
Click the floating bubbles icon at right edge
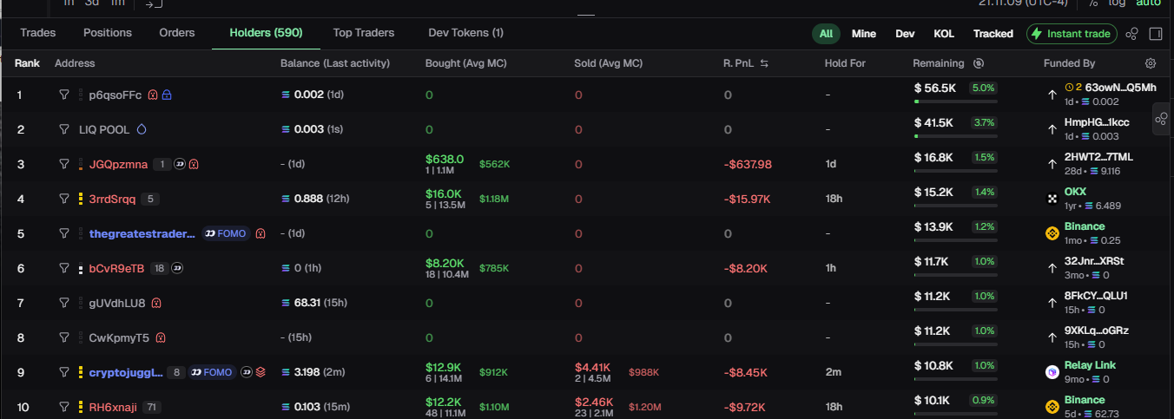[x=1161, y=119]
